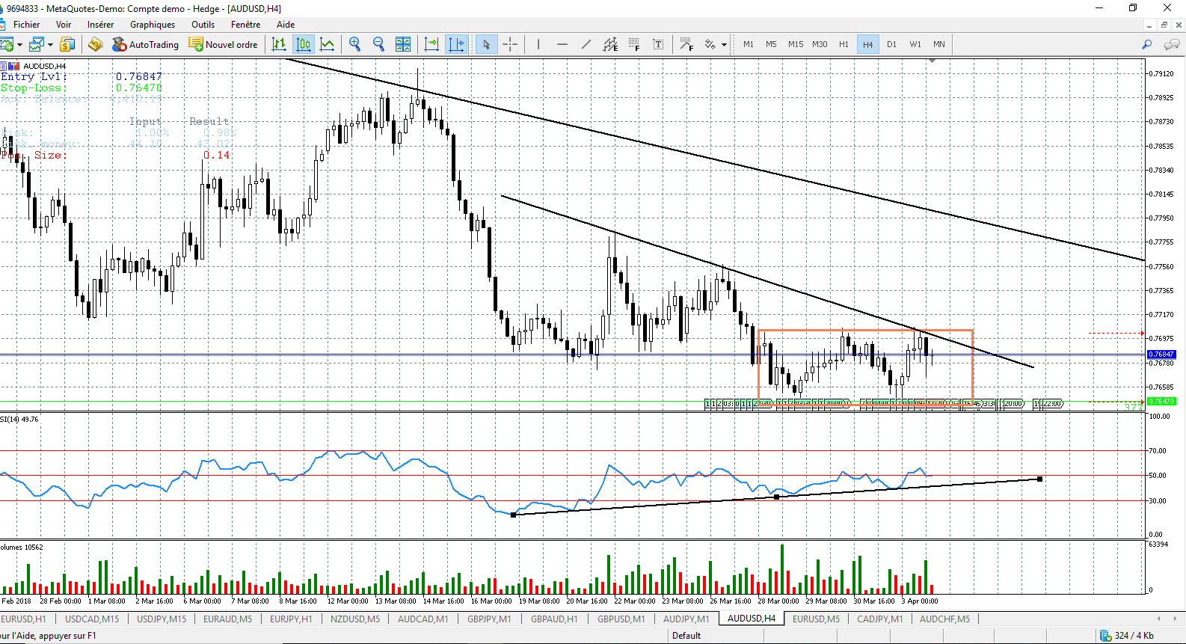This screenshot has height=644, width=1186.
Task: Switch to the M1 timeframe
Action: (749, 45)
